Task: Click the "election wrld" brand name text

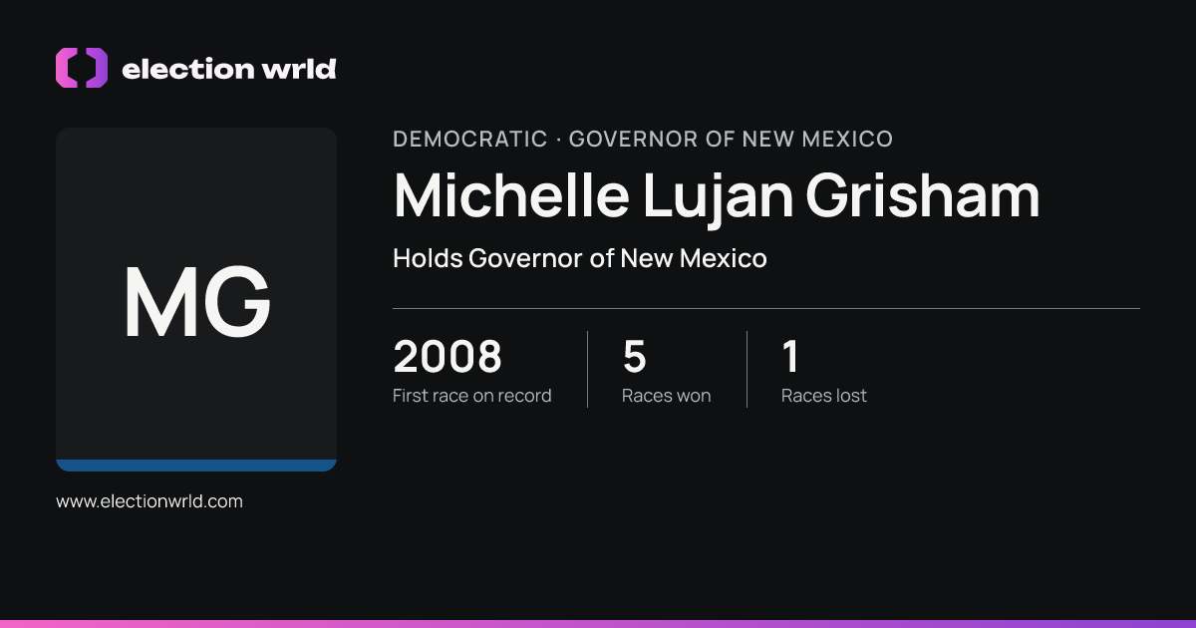Action: pos(228,69)
